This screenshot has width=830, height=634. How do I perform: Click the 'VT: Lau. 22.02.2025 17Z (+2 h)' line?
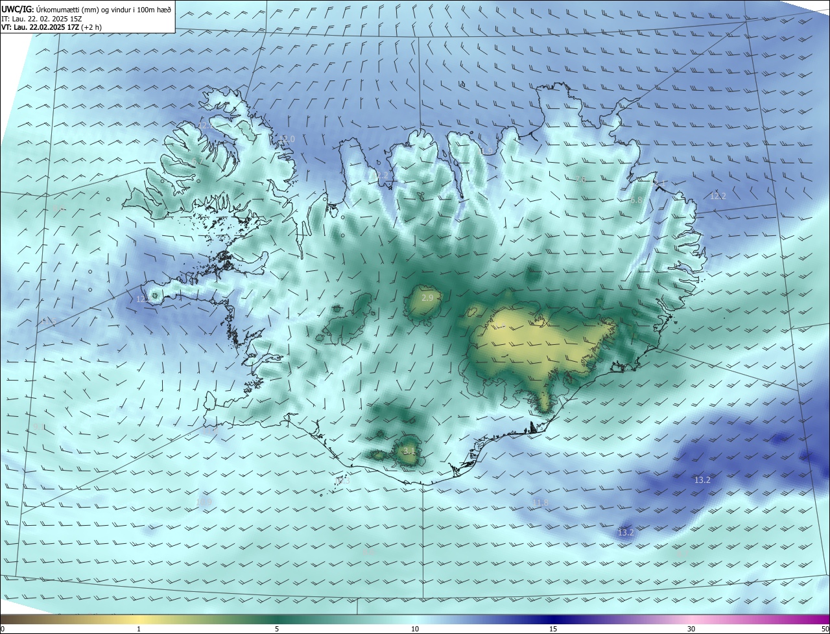[51, 27]
